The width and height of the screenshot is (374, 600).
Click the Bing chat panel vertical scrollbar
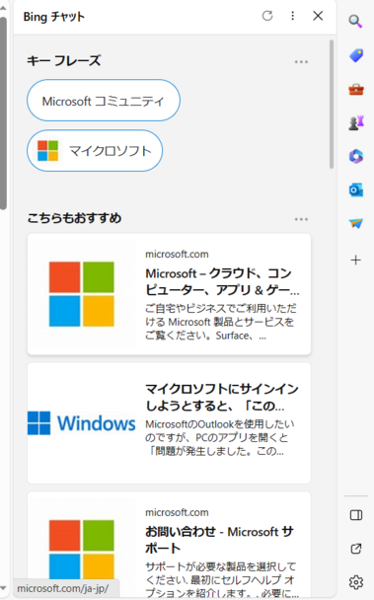click(x=332, y=104)
